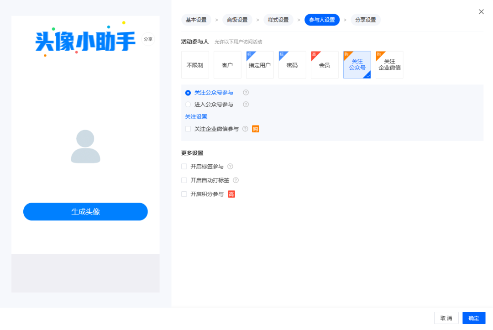Viewport: 493px width, 330px height.
Task: Enable the 关注企业微信参与 checkbox
Action: tap(188, 129)
